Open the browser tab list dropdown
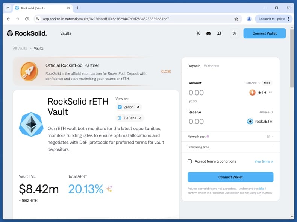The image size is (297, 222). (x=8, y=8)
